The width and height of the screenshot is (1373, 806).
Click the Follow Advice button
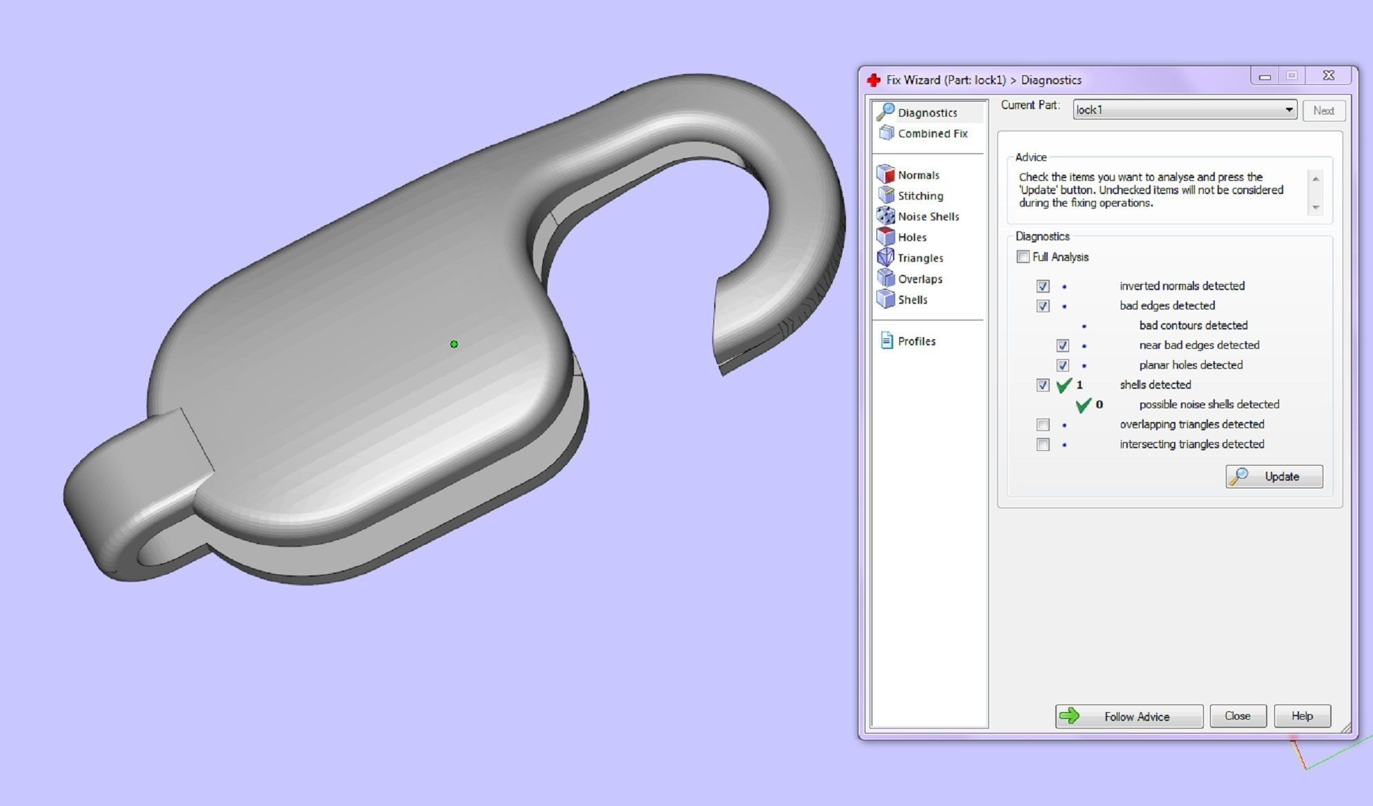[1129, 716]
